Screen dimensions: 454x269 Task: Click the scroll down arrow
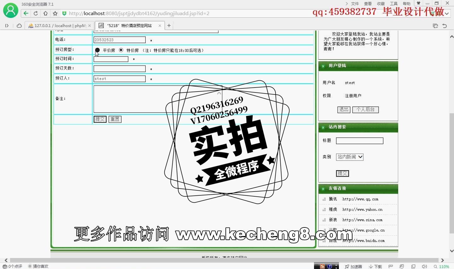click(452, 251)
